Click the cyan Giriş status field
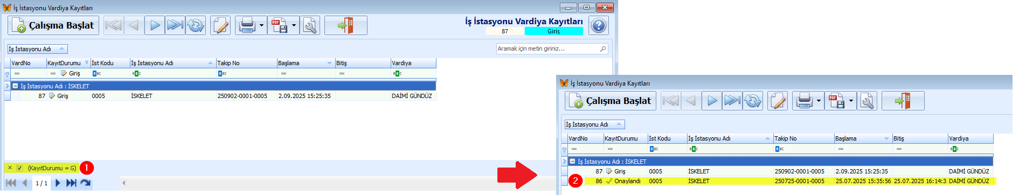 click(553, 31)
